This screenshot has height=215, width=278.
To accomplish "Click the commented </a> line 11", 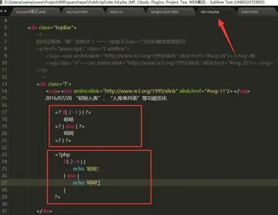I will coord(42,70).
